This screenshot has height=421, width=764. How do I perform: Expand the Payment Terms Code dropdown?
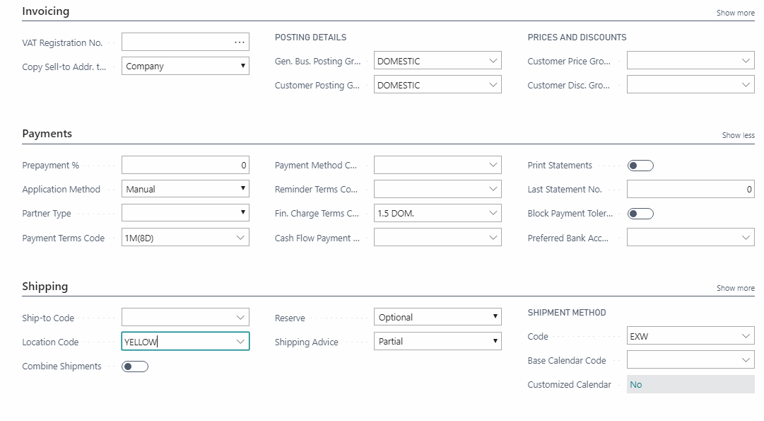pos(240,238)
